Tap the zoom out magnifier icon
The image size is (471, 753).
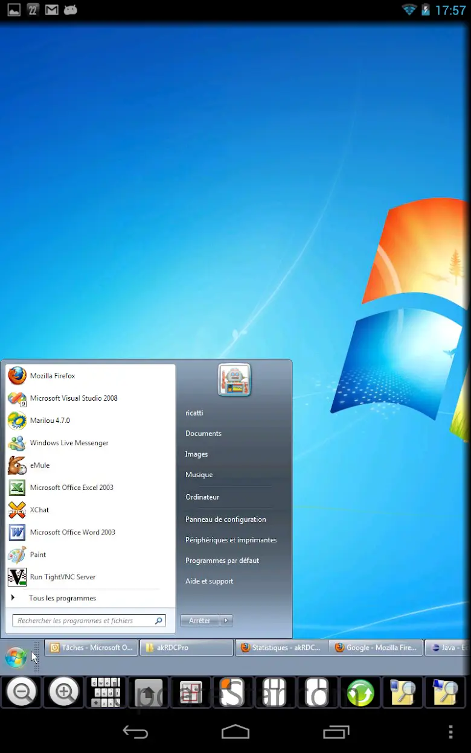[x=22, y=692]
